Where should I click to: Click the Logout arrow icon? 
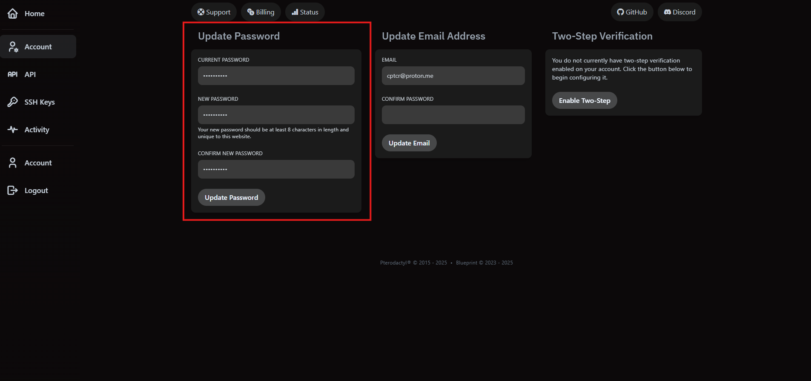[13, 190]
